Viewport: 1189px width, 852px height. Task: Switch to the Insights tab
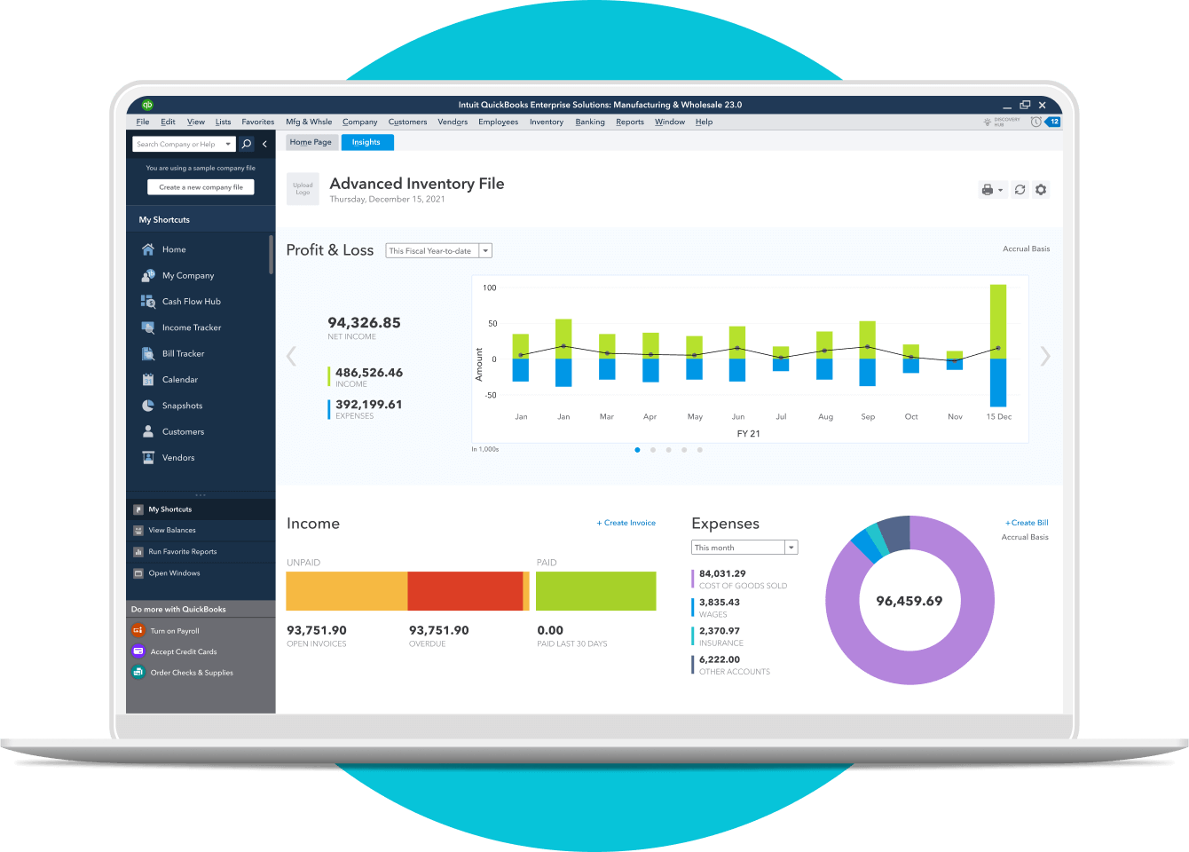click(x=366, y=142)
